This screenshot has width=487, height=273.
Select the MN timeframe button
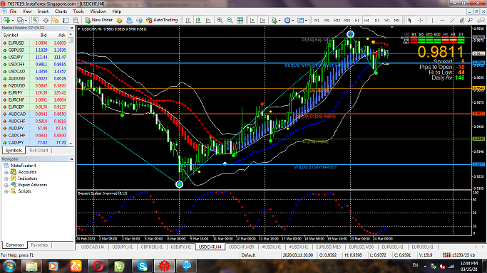click(x=396, y=20)
